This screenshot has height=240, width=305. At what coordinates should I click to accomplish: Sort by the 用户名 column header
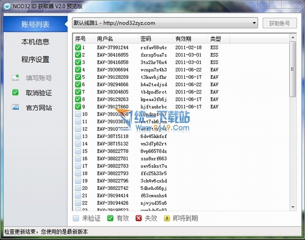[x=116, y=38]
